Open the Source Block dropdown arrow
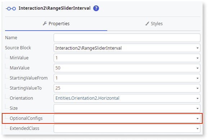The image size is (208, 140). (x=198, y=48)
